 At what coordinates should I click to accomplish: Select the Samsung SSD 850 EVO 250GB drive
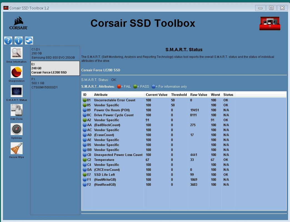tap(55, 53)
